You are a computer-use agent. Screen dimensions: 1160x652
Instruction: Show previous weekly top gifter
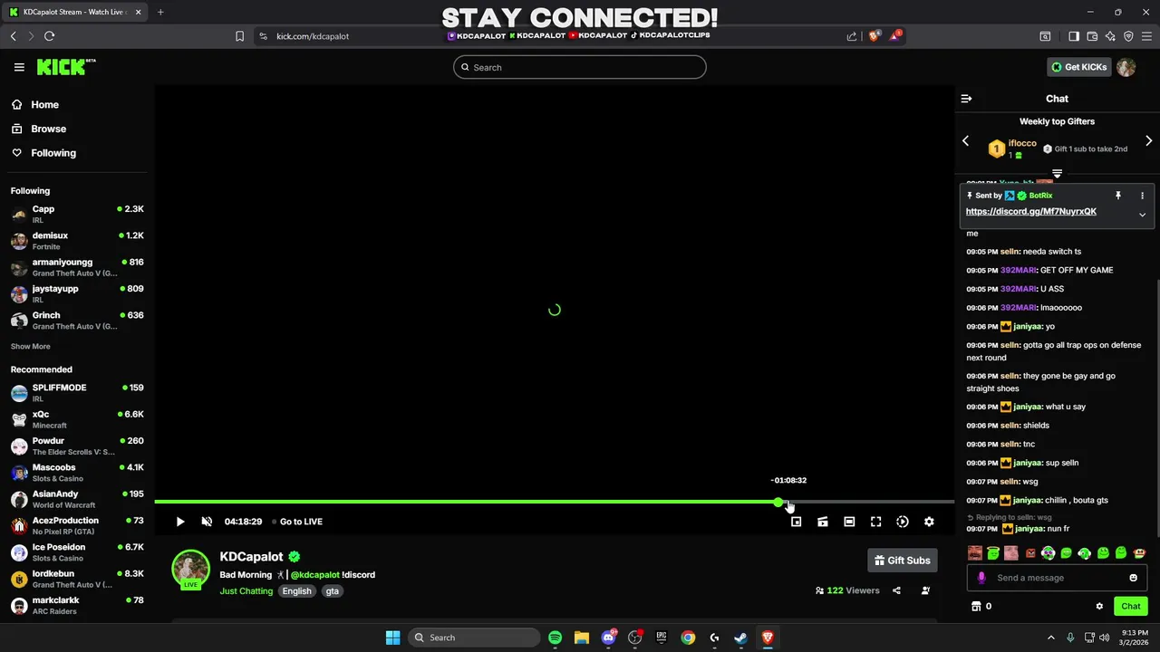966,141
